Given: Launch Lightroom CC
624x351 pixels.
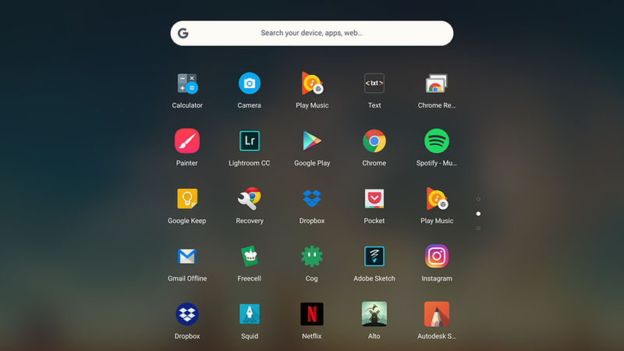Looking at the screenshot, I should (x=250, y=141).
